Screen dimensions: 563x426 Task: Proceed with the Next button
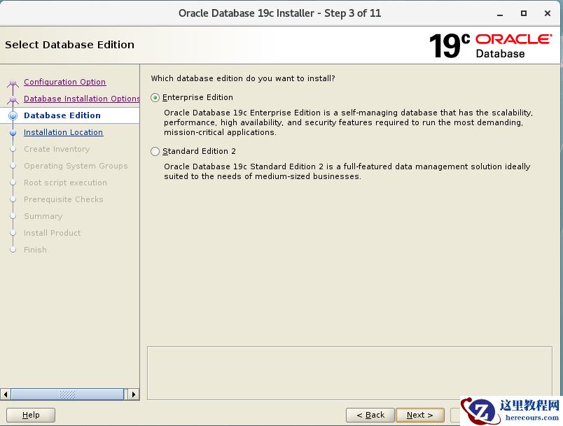(x=419, y=415)
